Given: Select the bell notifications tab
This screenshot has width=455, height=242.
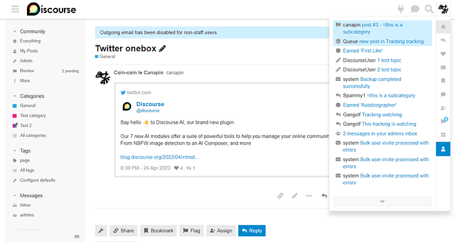Looking at the screenshot, I should [443, 27].
